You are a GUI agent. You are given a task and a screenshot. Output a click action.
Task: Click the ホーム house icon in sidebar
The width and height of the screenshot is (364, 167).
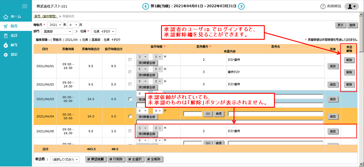coord(6,17)
